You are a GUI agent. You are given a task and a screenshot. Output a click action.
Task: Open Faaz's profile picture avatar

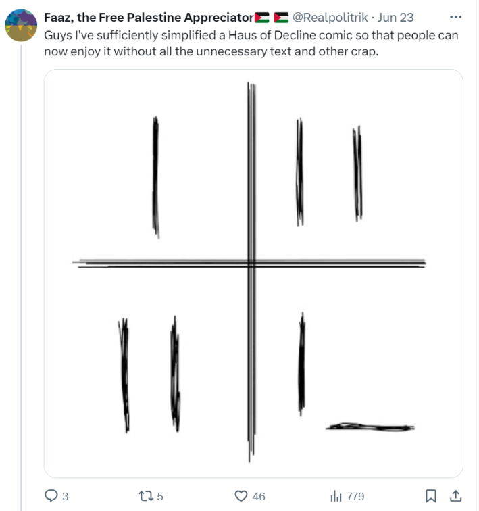(x=21, y=26)
